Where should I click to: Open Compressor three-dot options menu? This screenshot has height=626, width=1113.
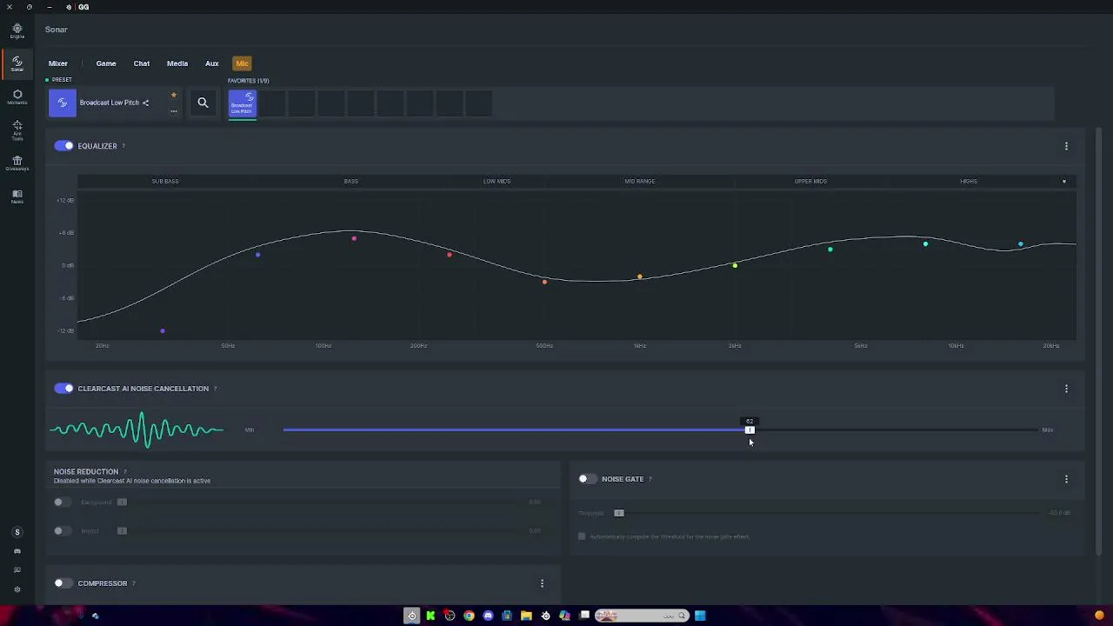pos(542,583)
